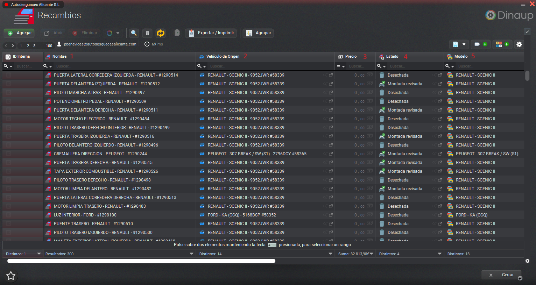536x285 pixels.
Task: Click the favorite star icon
Action: coord(11,276)
